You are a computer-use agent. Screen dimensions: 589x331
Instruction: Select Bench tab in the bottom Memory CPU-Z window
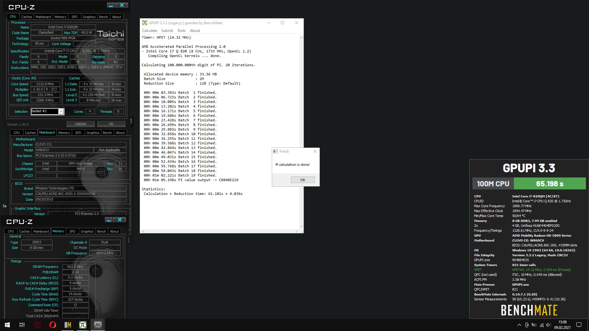pos(102,231)
